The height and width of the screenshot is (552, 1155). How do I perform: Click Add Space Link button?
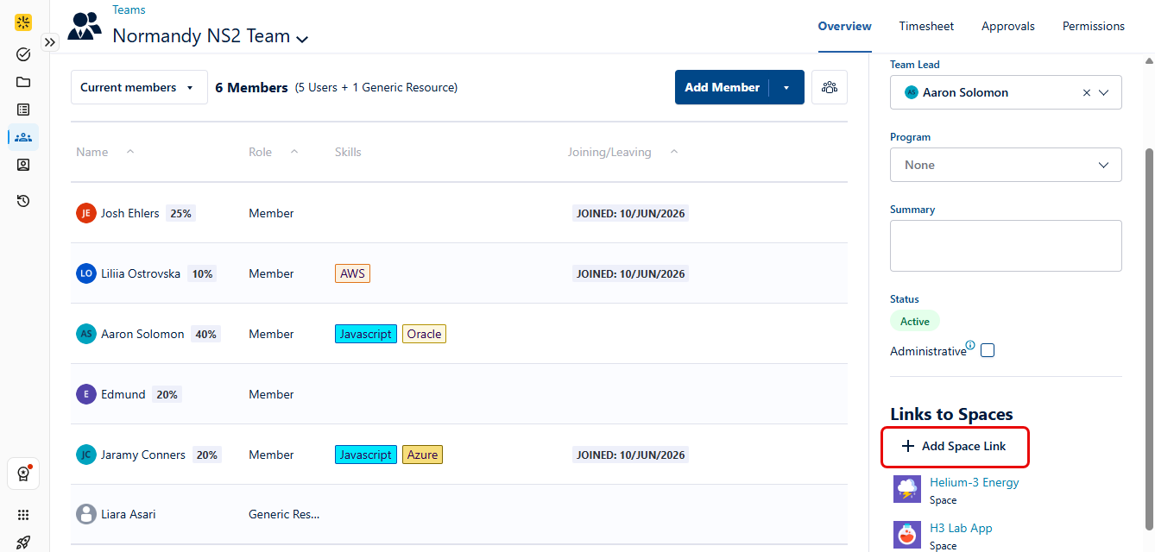pyautogui.click(x=955, y=446)
